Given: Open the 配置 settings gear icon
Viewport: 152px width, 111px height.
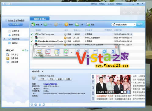Looking at the screenshot, I should [88, 25].
